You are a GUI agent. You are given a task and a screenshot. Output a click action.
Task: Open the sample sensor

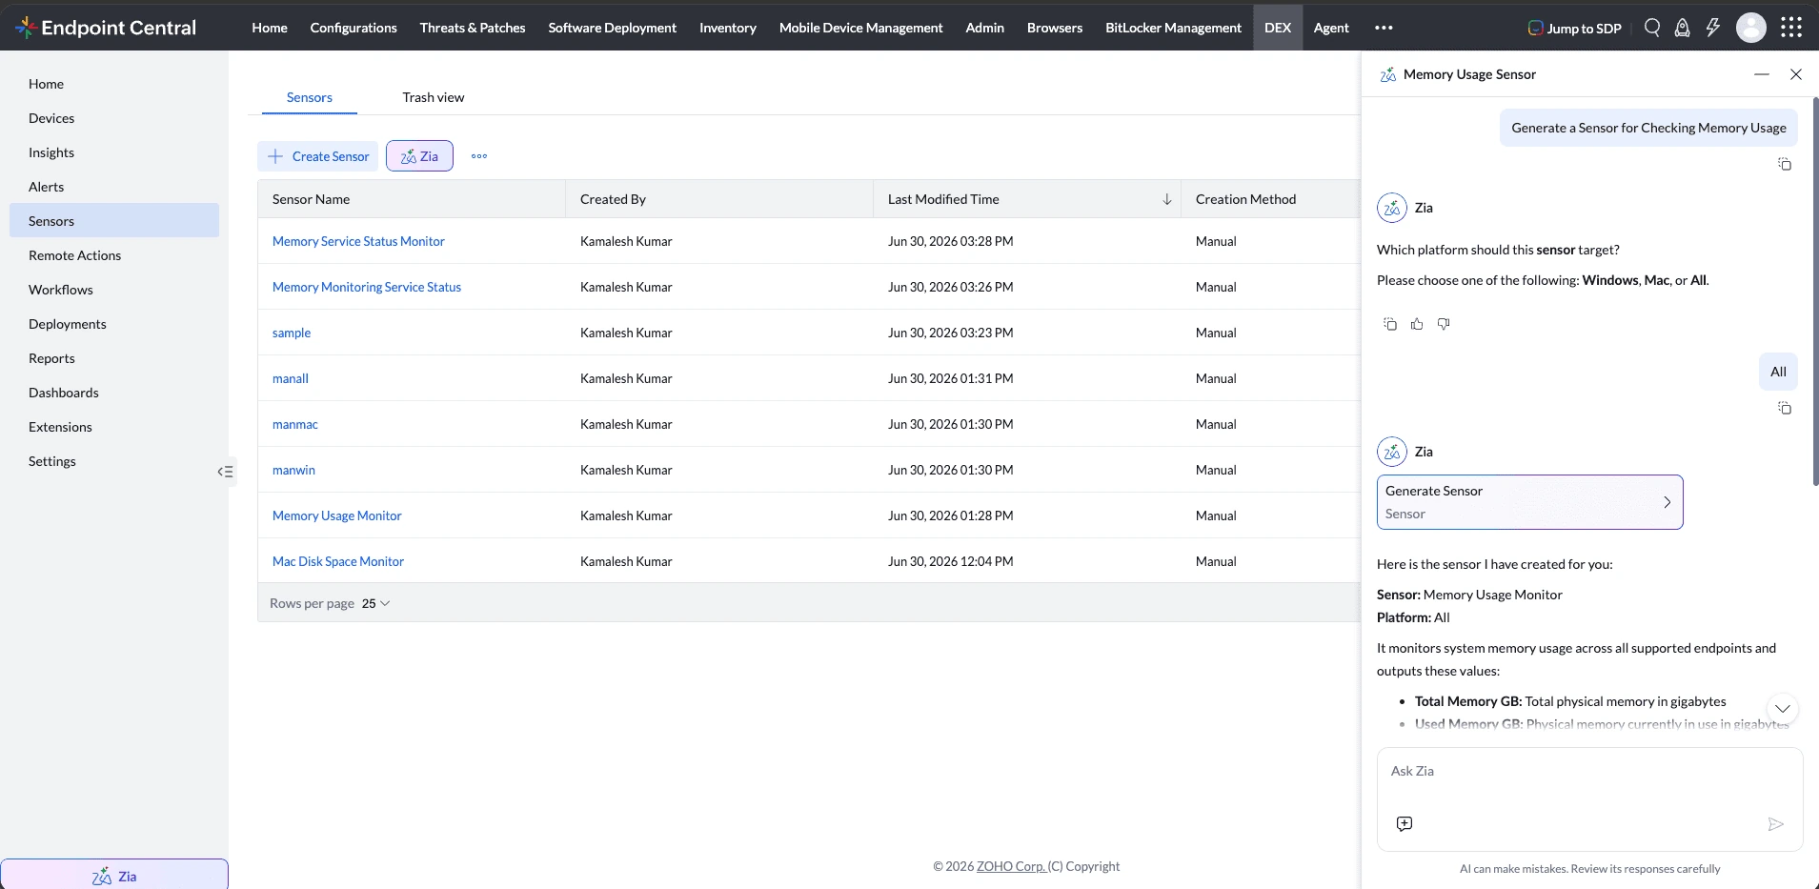point(292,333)
